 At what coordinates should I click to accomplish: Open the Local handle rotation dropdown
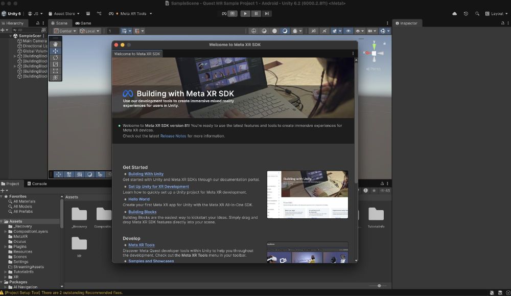(x=89, y=31)
